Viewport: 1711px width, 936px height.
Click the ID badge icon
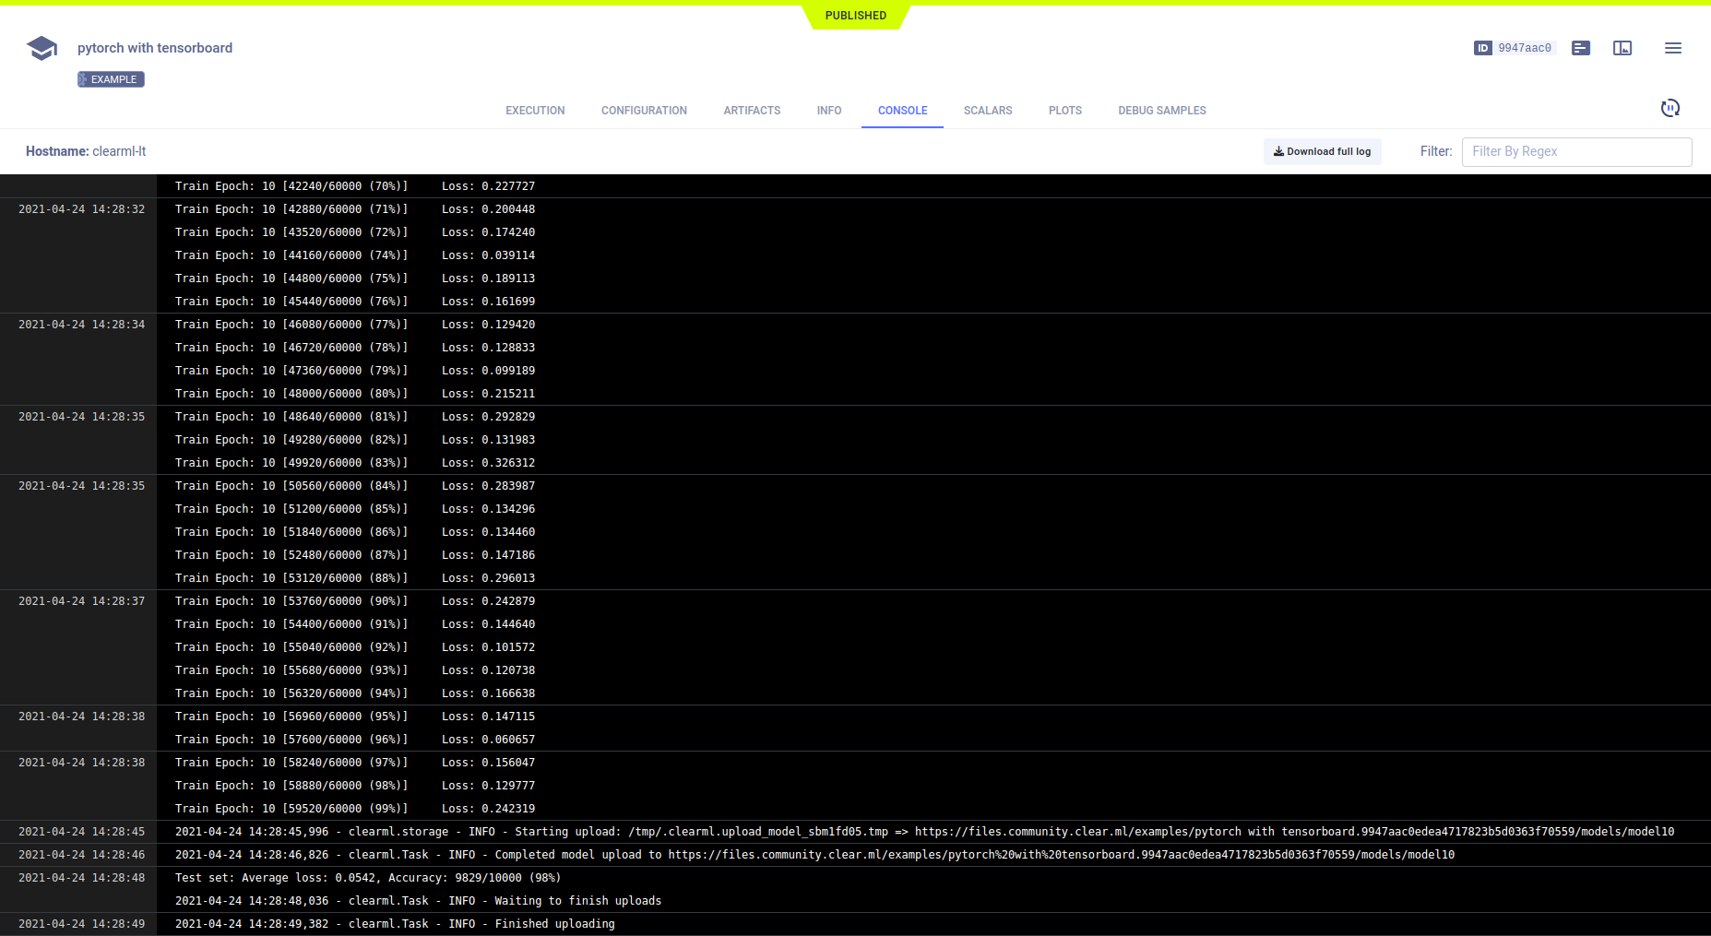click(x=1482, y=48)
